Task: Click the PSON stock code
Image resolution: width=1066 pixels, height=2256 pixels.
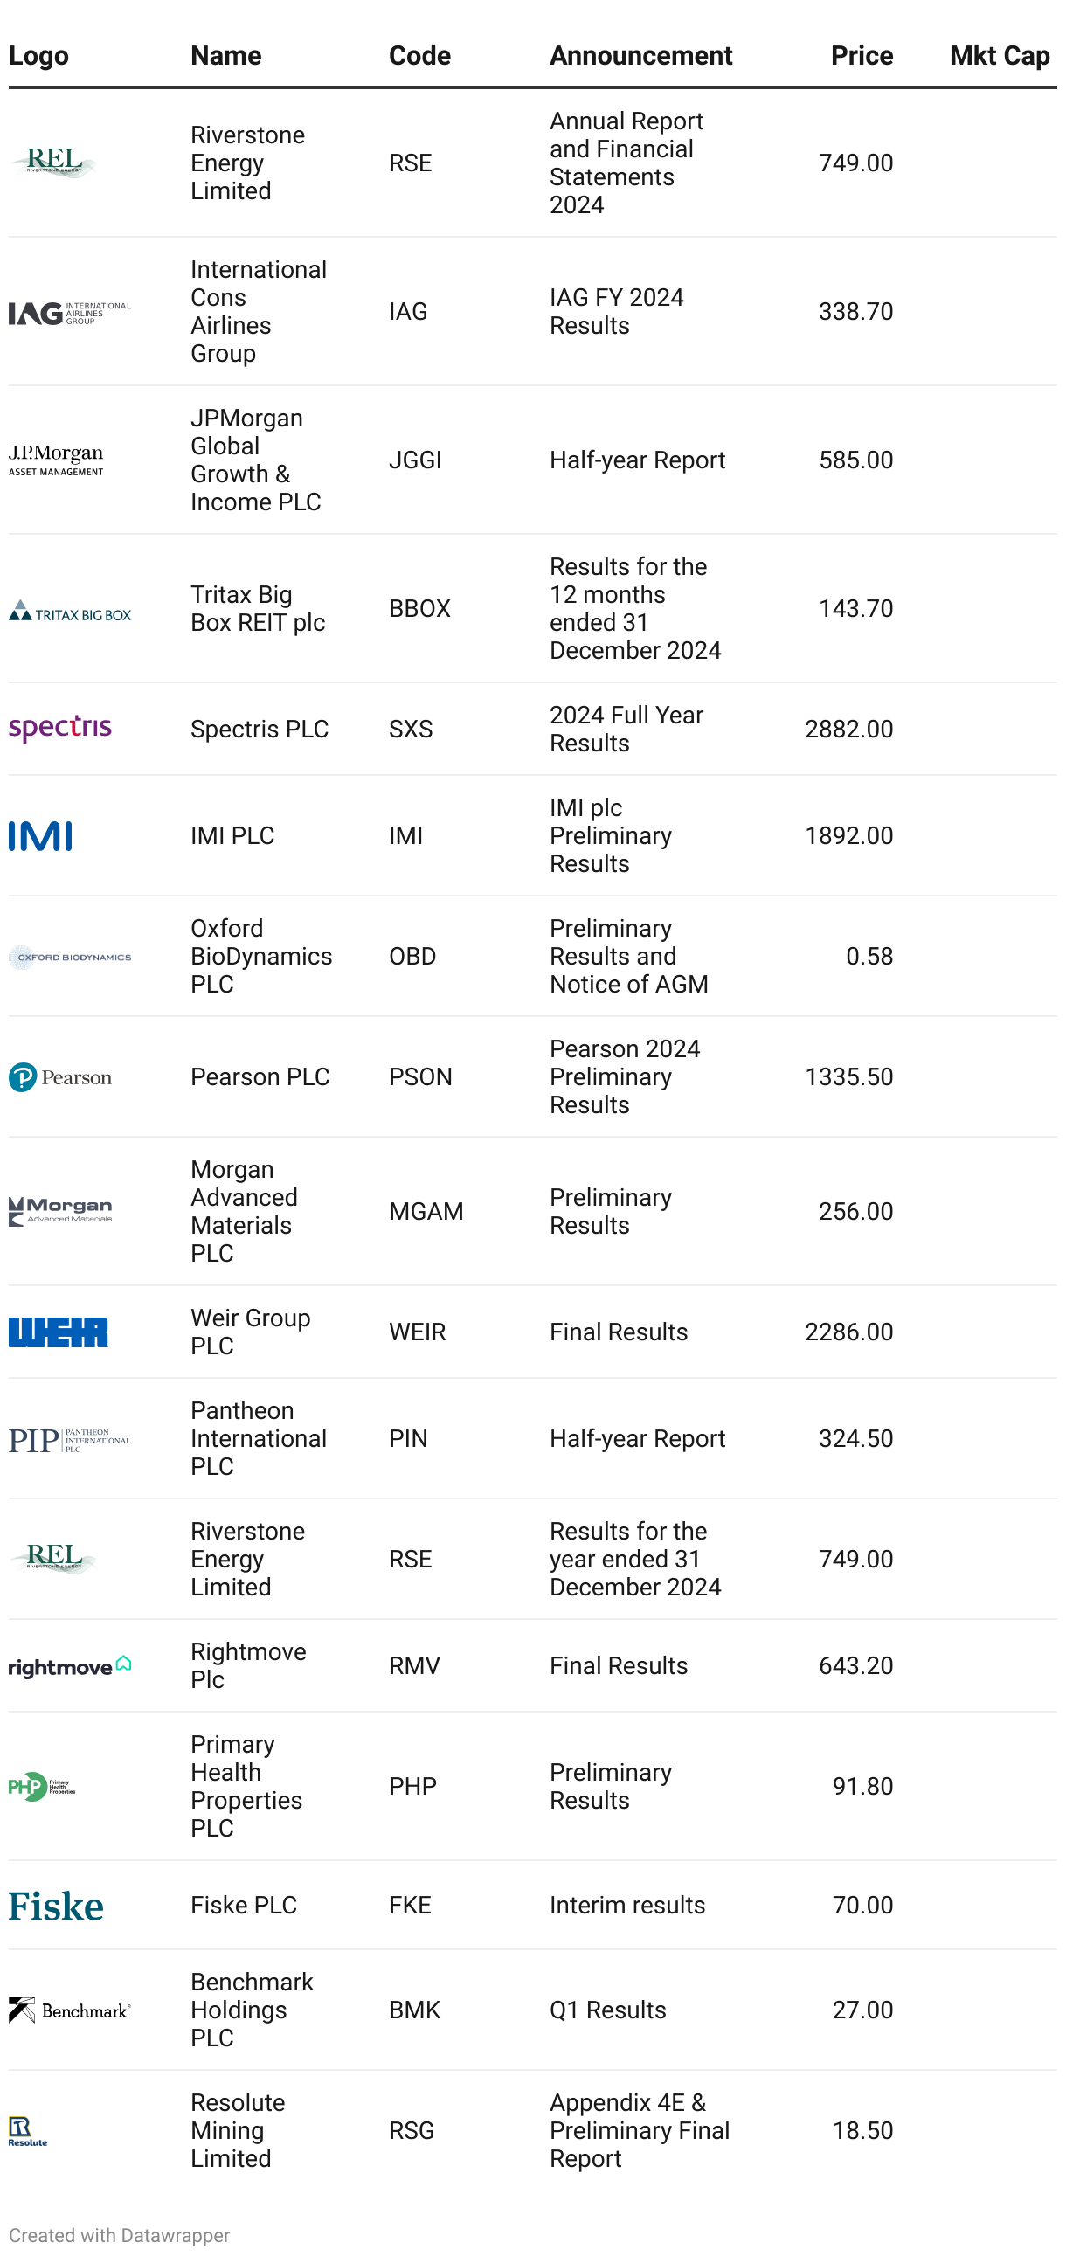Action: 420,1076
